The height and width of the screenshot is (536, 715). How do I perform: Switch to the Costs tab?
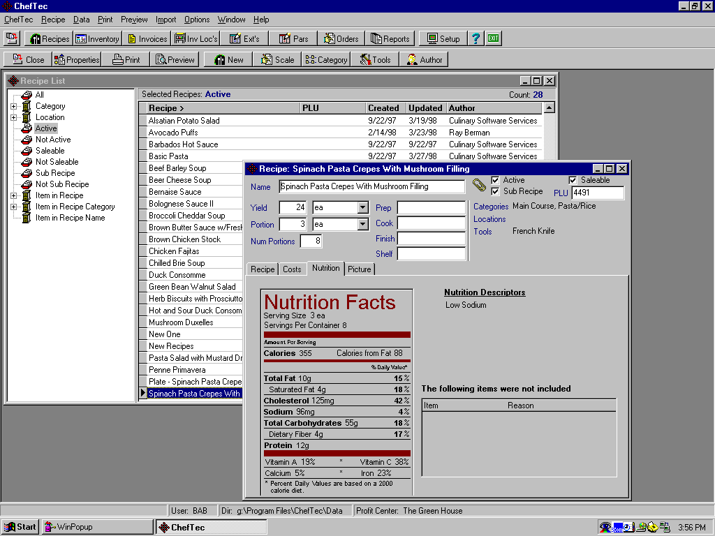tap(292, 268)
